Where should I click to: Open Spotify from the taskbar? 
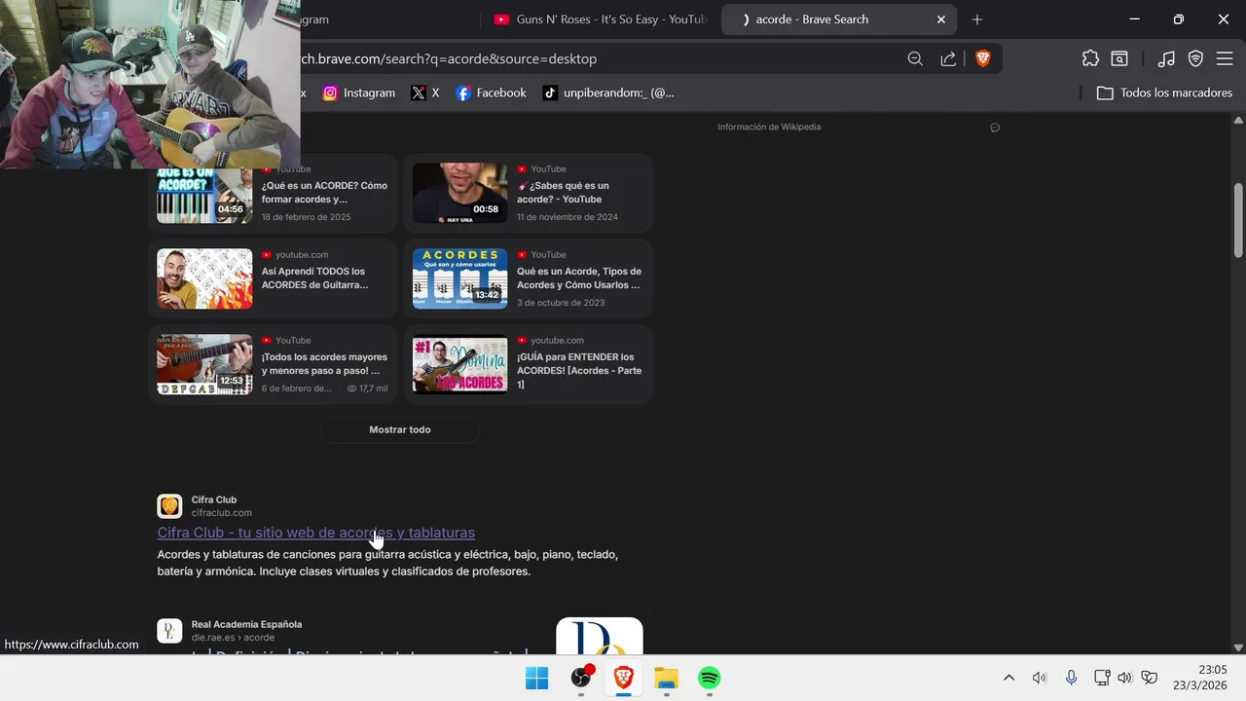click(x=709, y=678)
